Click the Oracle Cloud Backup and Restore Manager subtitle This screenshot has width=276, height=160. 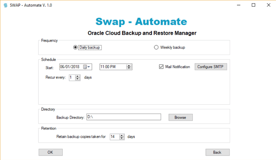point(142,33)
